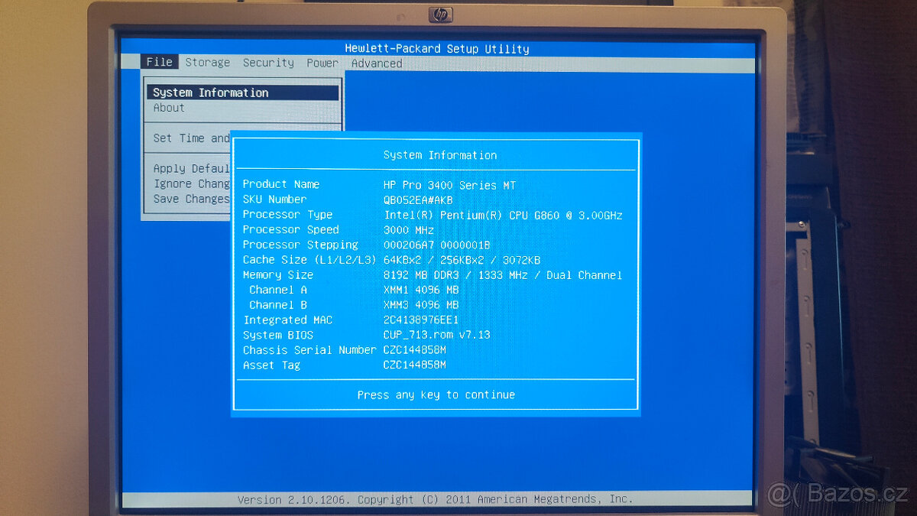Screen dimensions: 917x516
Task: Switch to the Security menu
Action: click(268, 63)
